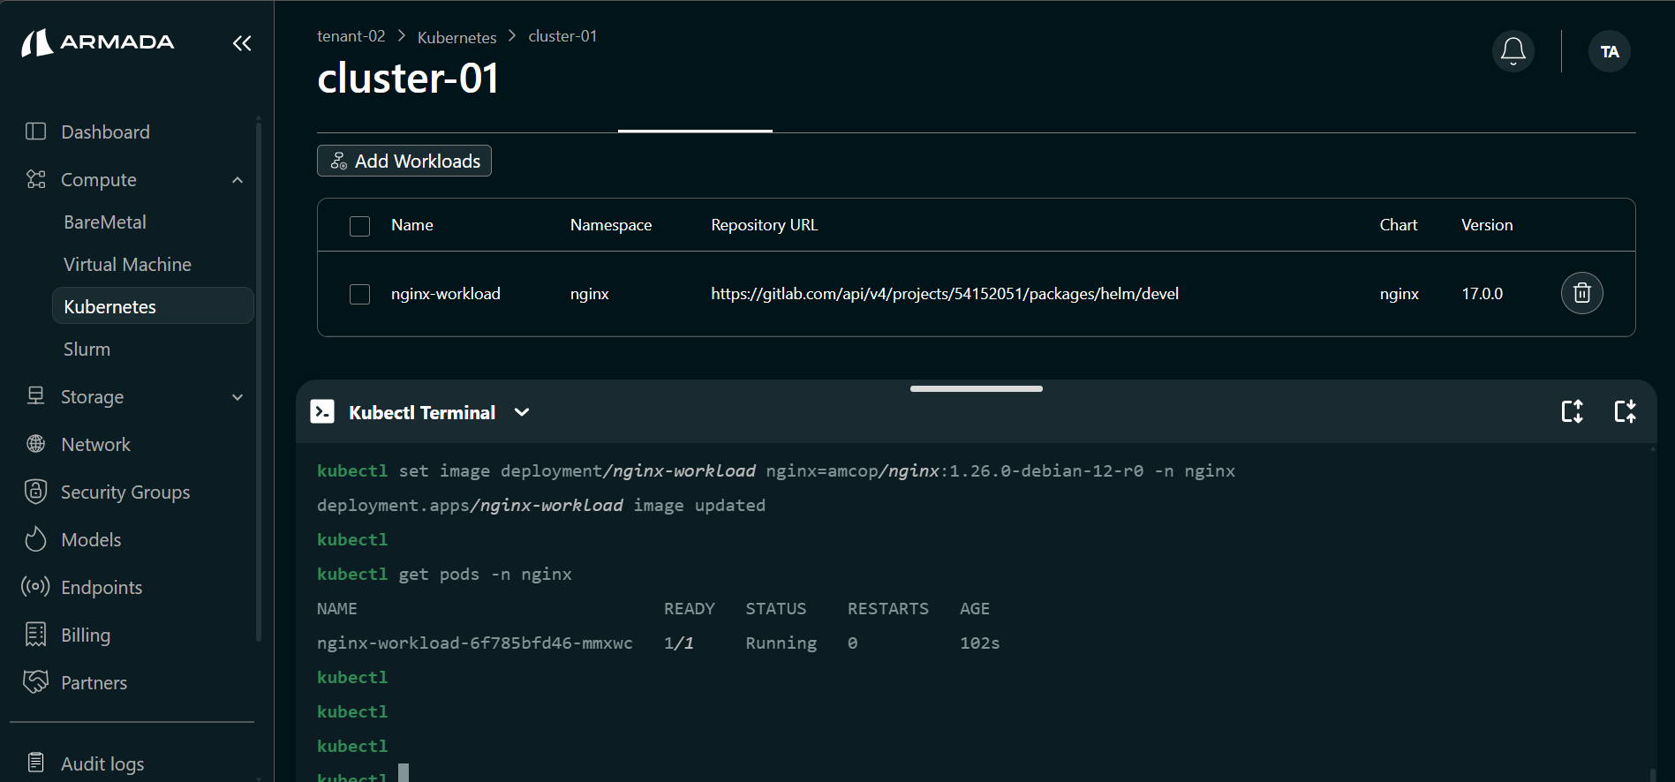Image resolution: width=1675 pixels, height=782 pixels.
Task: Click cluster-01 breadcrumb
Action: [562, 36]
